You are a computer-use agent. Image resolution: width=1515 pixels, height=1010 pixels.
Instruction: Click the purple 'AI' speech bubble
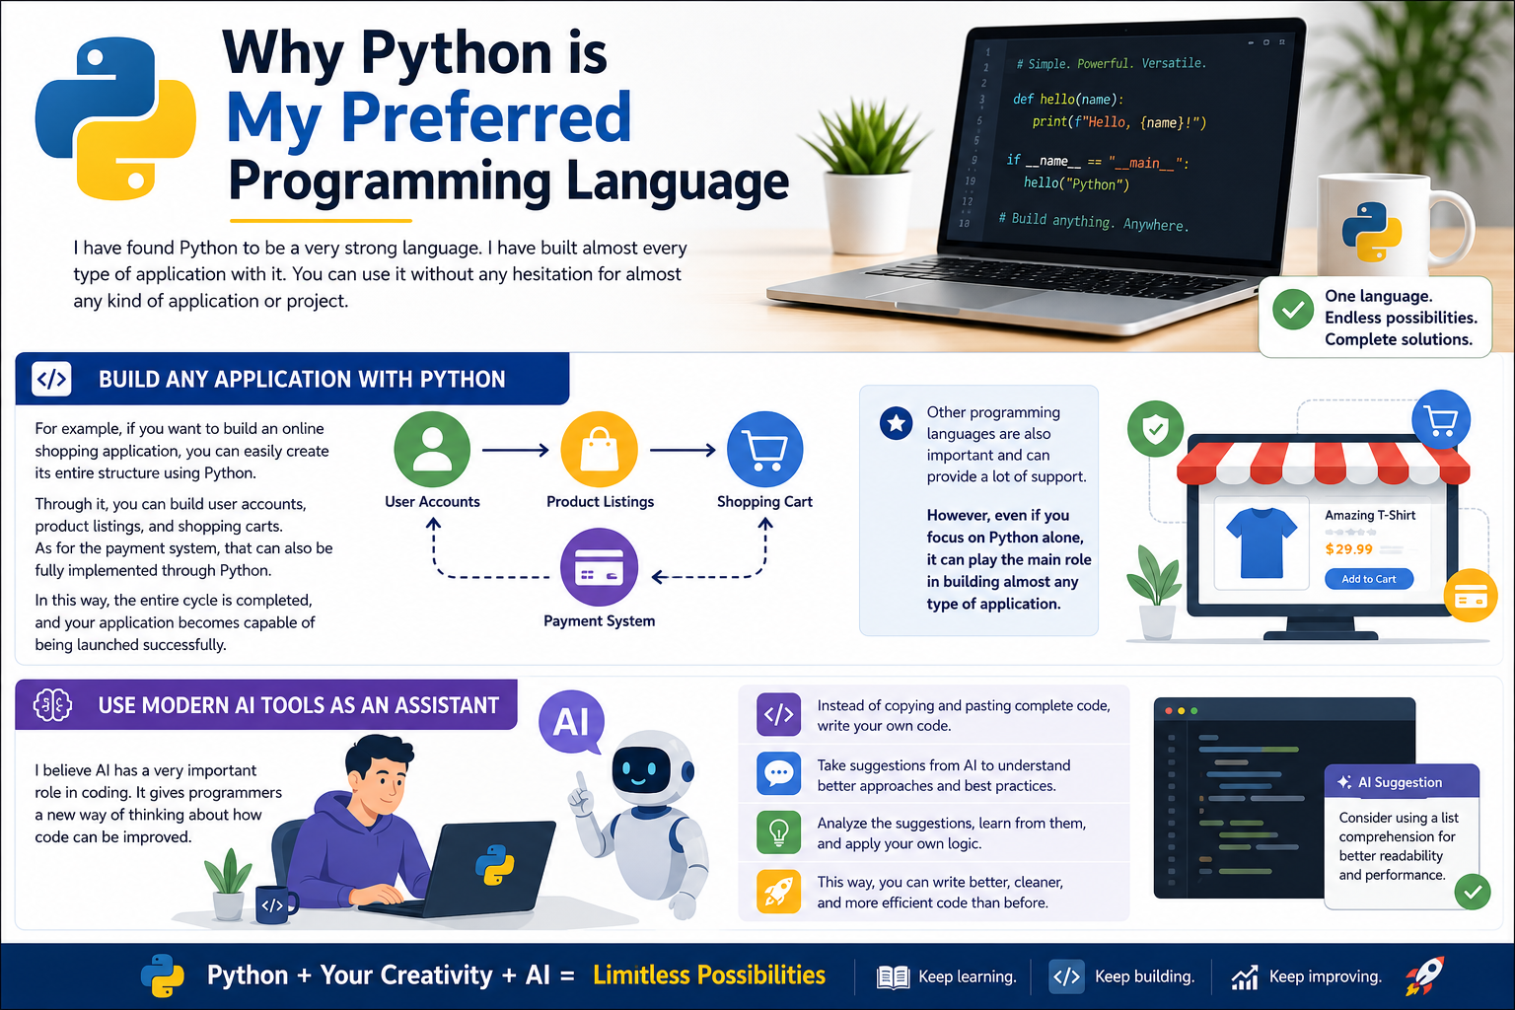point(572,723)
